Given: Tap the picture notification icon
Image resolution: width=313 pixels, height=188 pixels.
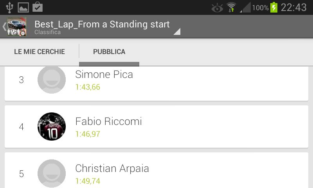Looking at the screenshot, I should click(x=23, y=7).
